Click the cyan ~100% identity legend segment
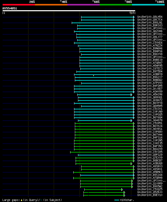Viewport: 167px width, 202px height. pos(148,5)
